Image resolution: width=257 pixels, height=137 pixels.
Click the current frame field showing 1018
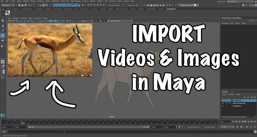(x=225, y=122)
